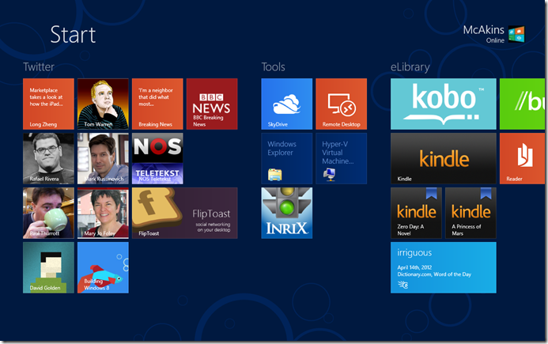This screenshot has width=548, height=344.
Task: Open Building Windows 8 tile
Action: pos(103,267)
